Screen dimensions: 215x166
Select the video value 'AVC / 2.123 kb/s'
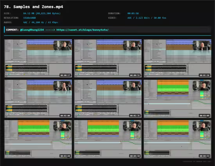click(x=138, y=18)
